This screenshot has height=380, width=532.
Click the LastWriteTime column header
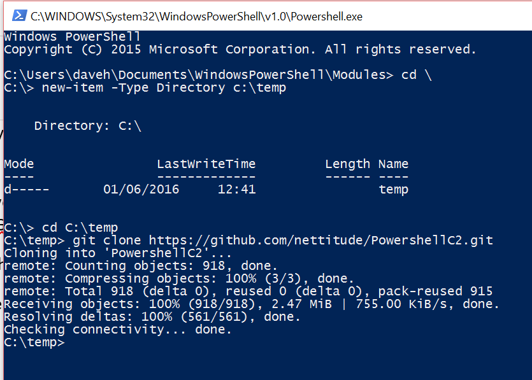pyautogui.click(x=206, y=164)
